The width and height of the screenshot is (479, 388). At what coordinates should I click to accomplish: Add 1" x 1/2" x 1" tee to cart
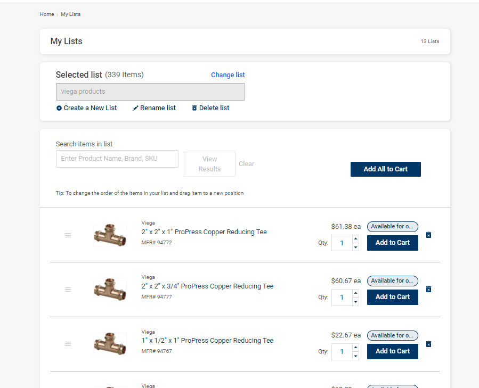click(393, 351)
